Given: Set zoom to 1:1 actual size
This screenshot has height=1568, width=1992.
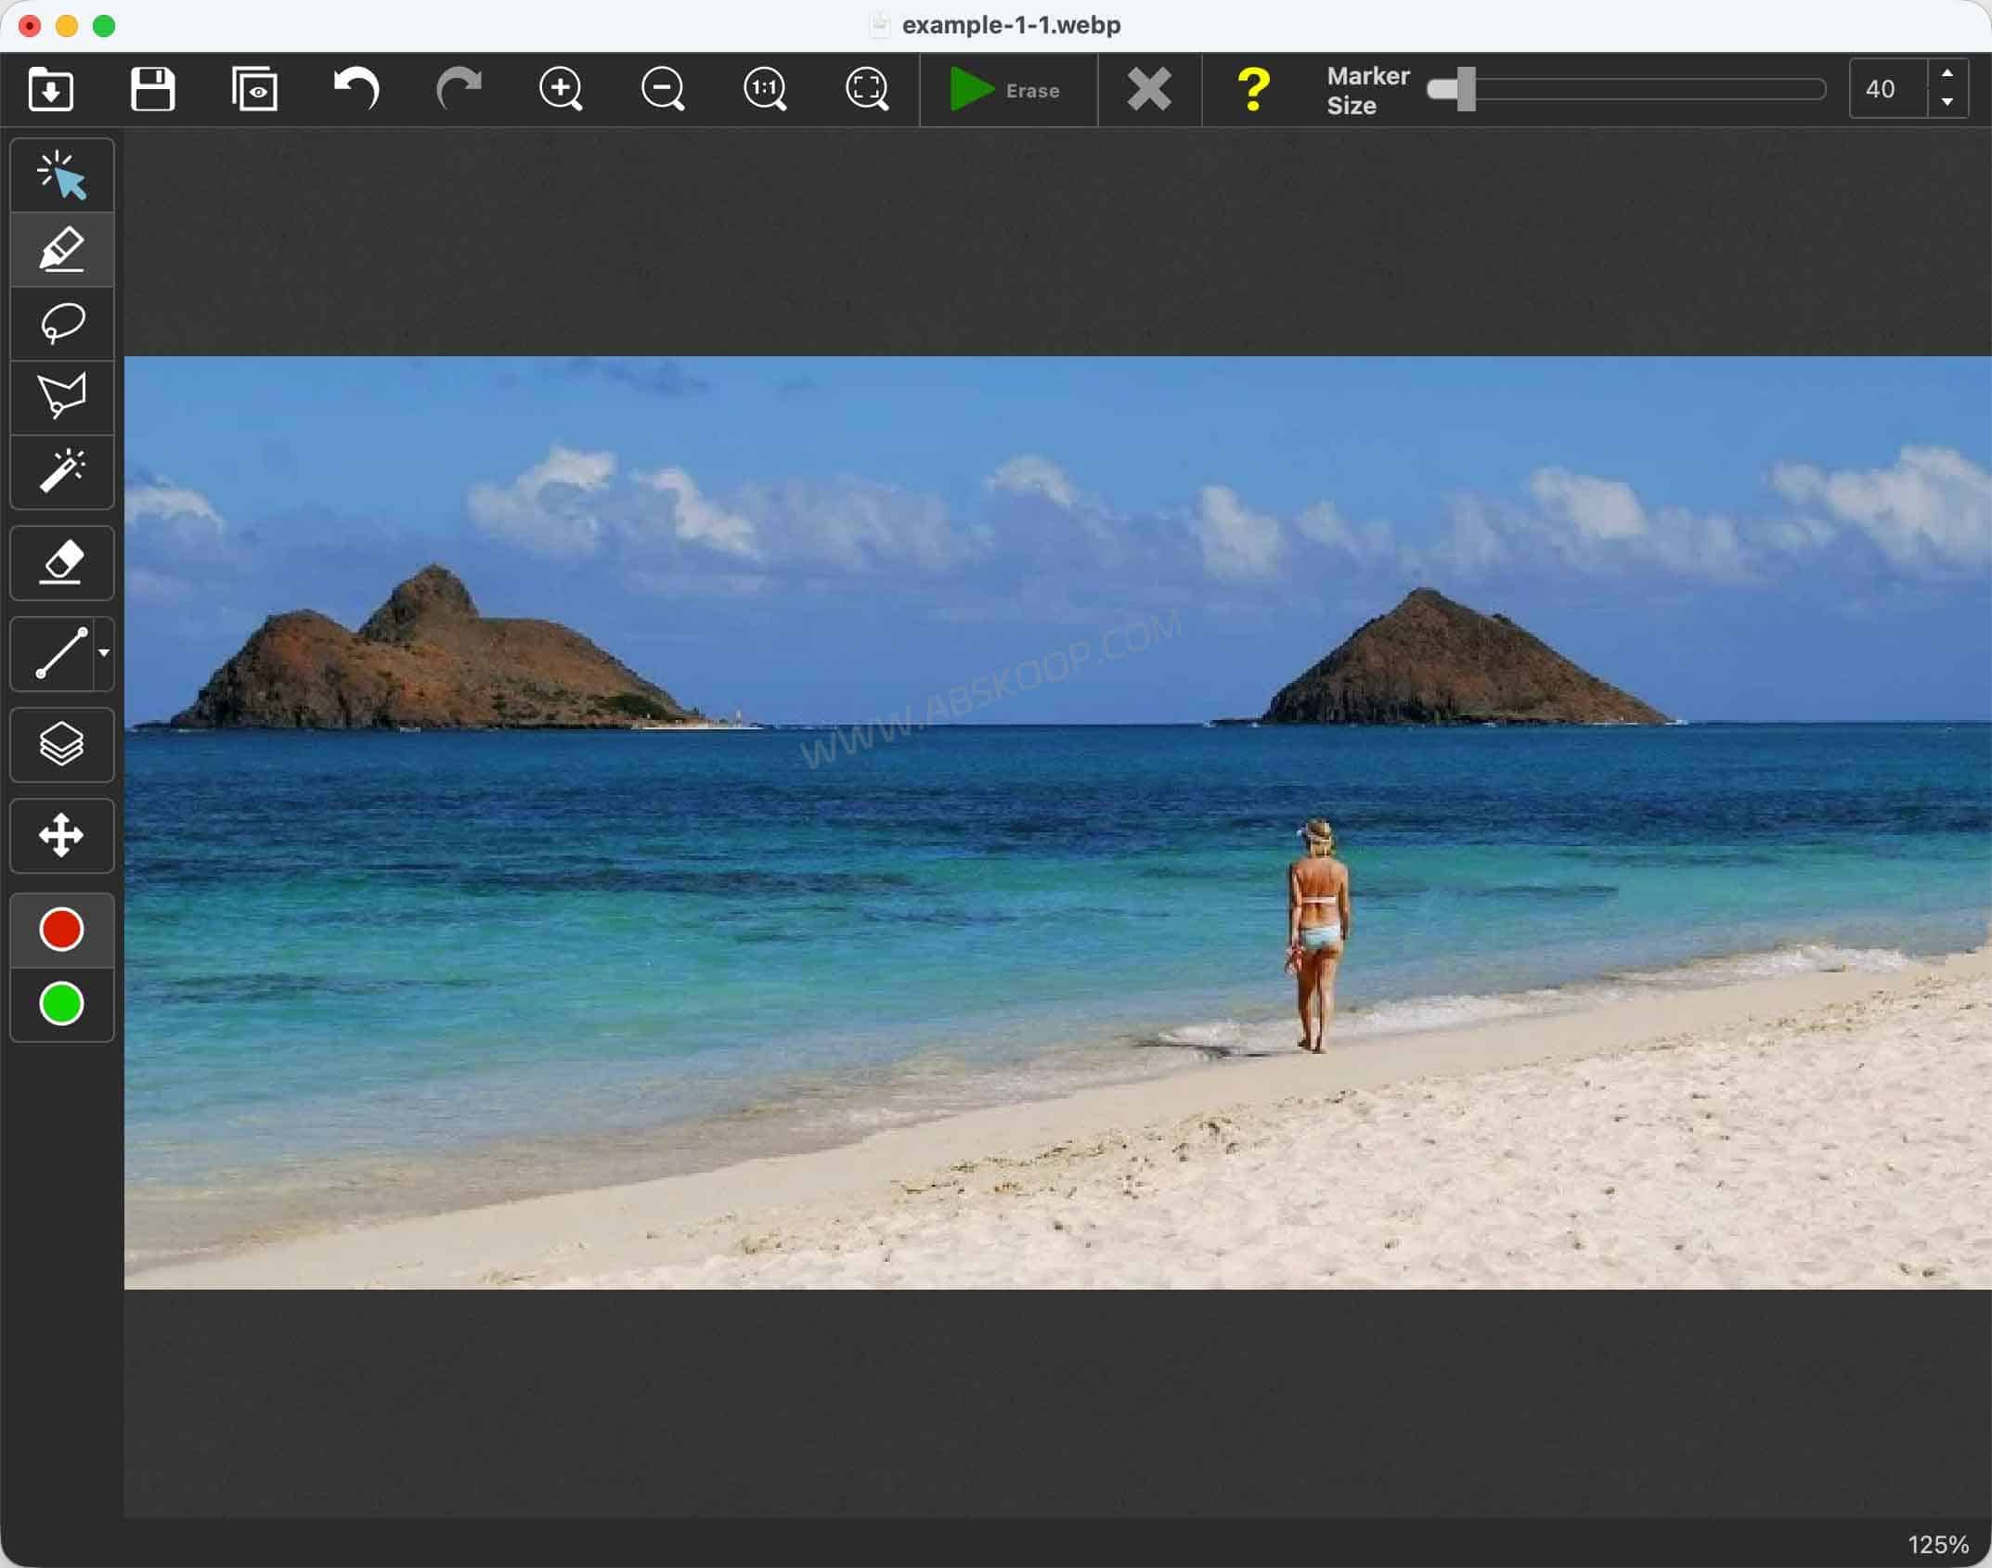Looking at the screenshot, I should pyautogui.click(x=765, y=90).
